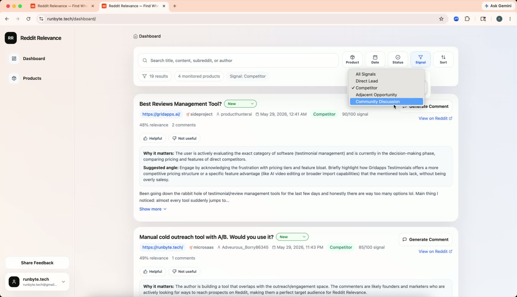This screenshot has width=517, height=297.
Task: Click the browser back arrow
Action: click(x=7, y=19)
